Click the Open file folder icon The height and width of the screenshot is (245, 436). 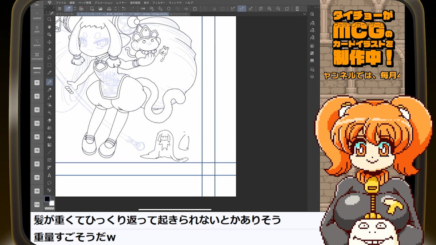tap(100, 9)
